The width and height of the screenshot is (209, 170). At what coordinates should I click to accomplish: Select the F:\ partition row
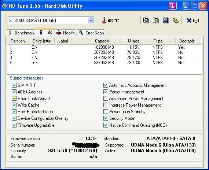pyautogui.click(x=104, y=58)
